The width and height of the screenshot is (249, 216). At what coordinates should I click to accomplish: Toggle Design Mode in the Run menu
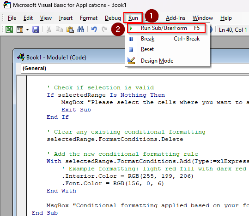pos(167,61)
